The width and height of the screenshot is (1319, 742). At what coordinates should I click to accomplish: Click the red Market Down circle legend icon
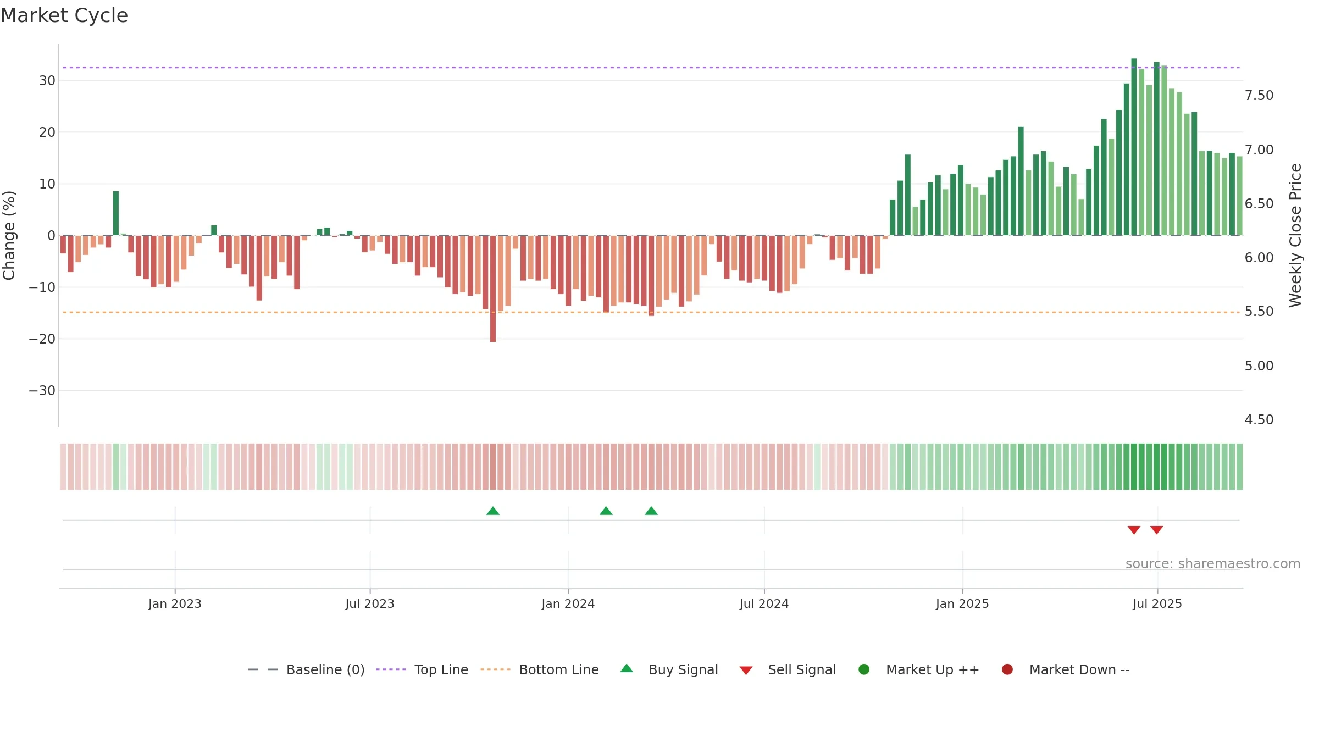pos(1007,669)
